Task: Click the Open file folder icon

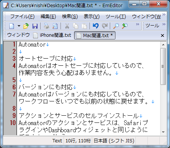Action: coord(26,26)
